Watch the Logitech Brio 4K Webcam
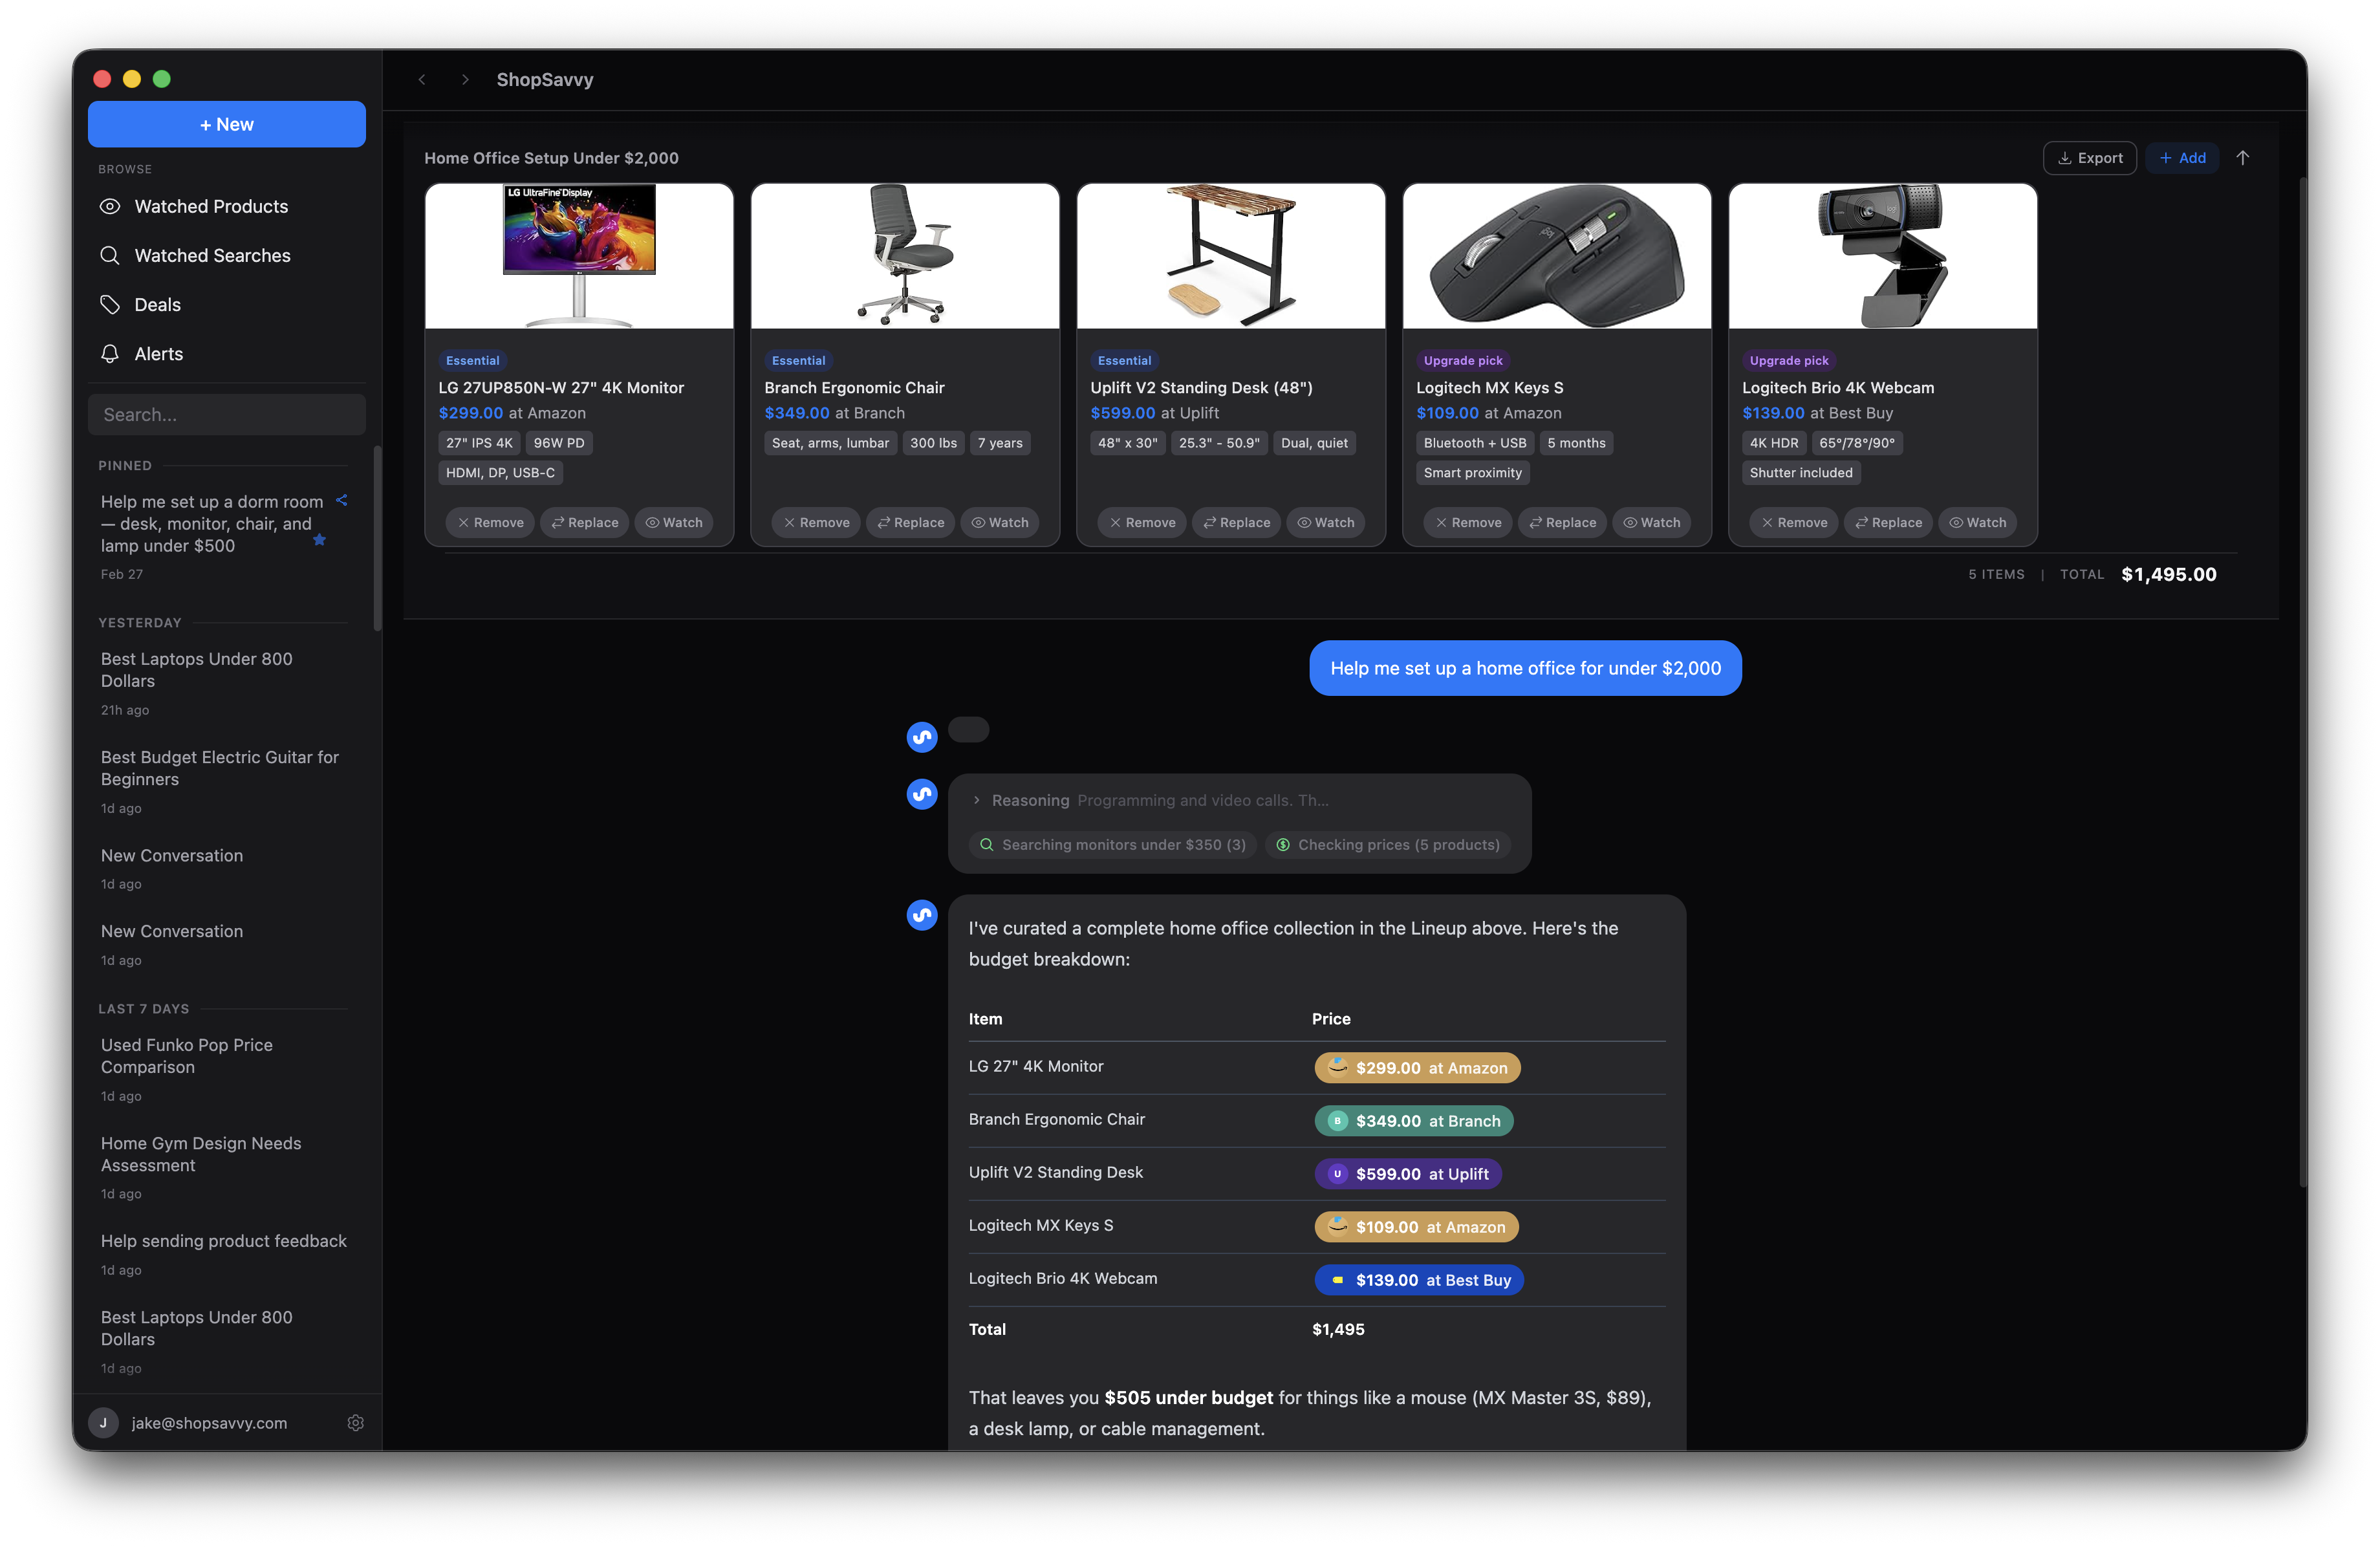The height and width of the screenshot is (1547, 2380). [x=1977, y=522]
